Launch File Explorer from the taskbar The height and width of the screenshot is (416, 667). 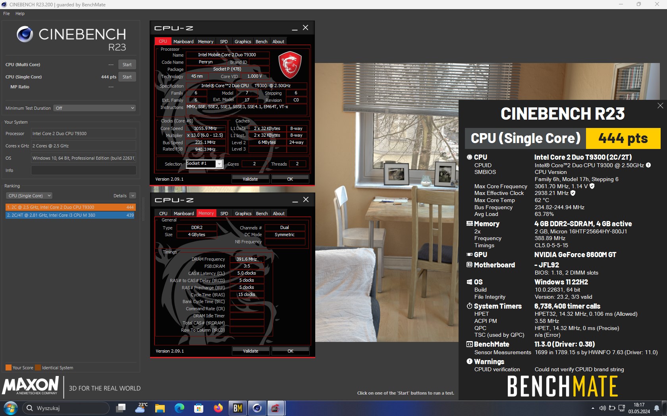[x=160, y=408]
